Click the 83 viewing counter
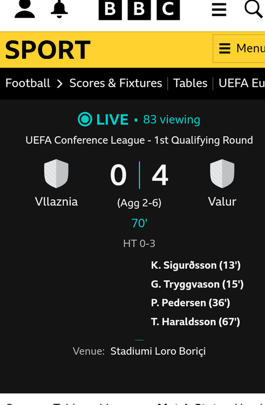 pyautogui.click(x=172, y=119)
